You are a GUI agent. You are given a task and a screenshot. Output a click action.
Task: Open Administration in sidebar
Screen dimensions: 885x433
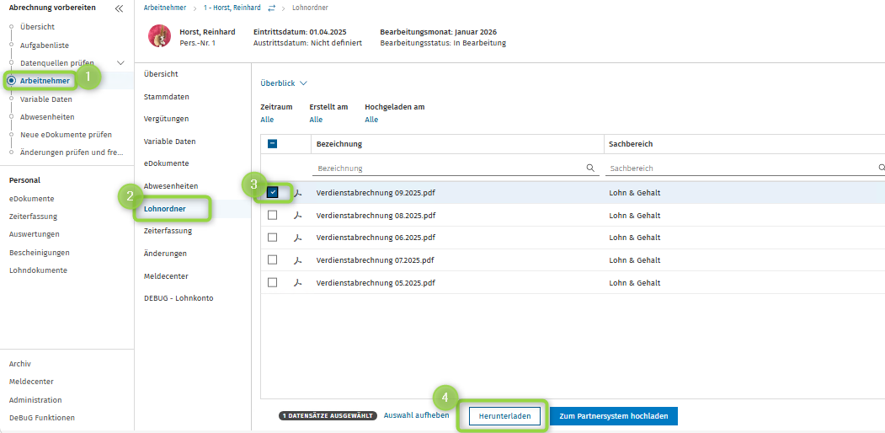point(35,399)
